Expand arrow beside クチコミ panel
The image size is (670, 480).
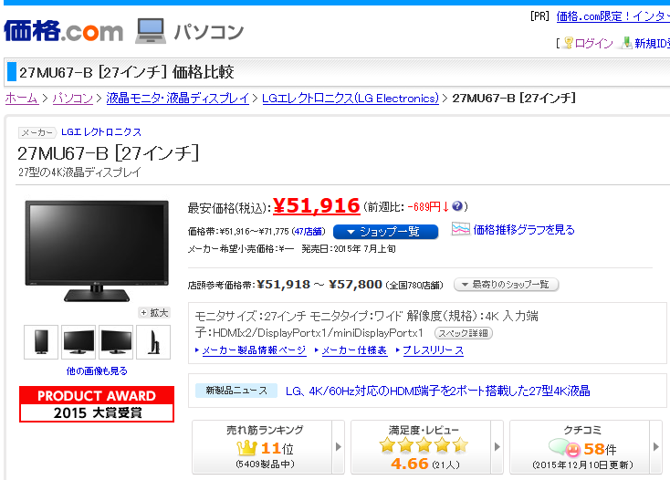(x=656, y=447)
